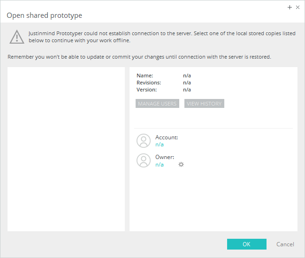Close the Open shared prototype dialog

297,8
